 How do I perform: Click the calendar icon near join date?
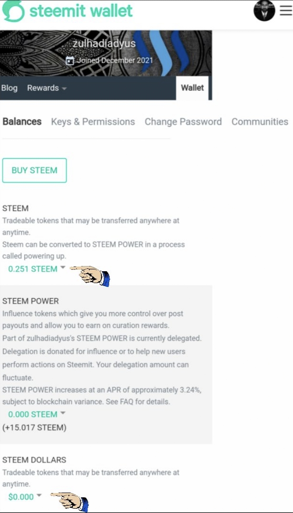[70, 61]
